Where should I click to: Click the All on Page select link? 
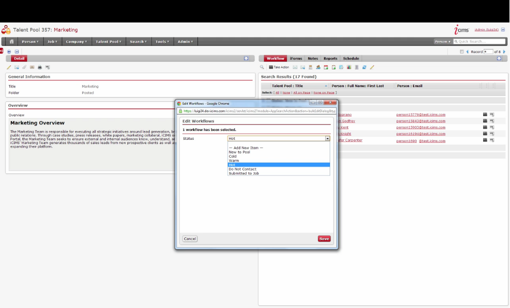pyautogui.click(x=302, y=93)
